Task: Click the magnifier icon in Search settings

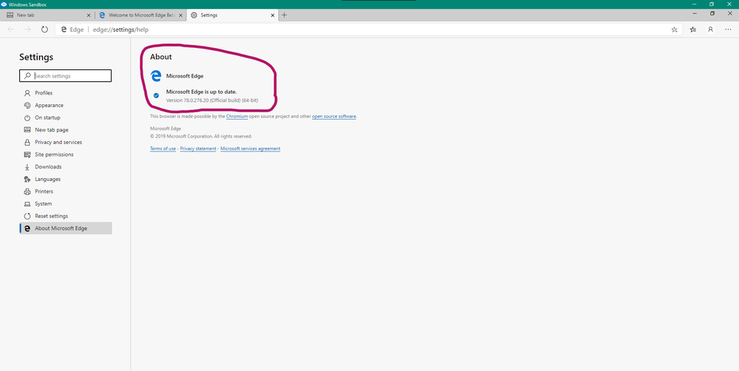Action: pos(28,76)
